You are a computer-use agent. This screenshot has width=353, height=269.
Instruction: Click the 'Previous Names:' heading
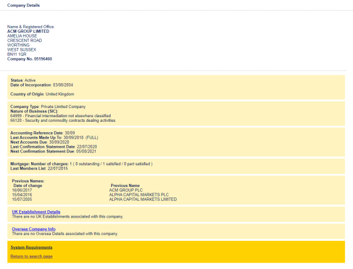point(28,181)
